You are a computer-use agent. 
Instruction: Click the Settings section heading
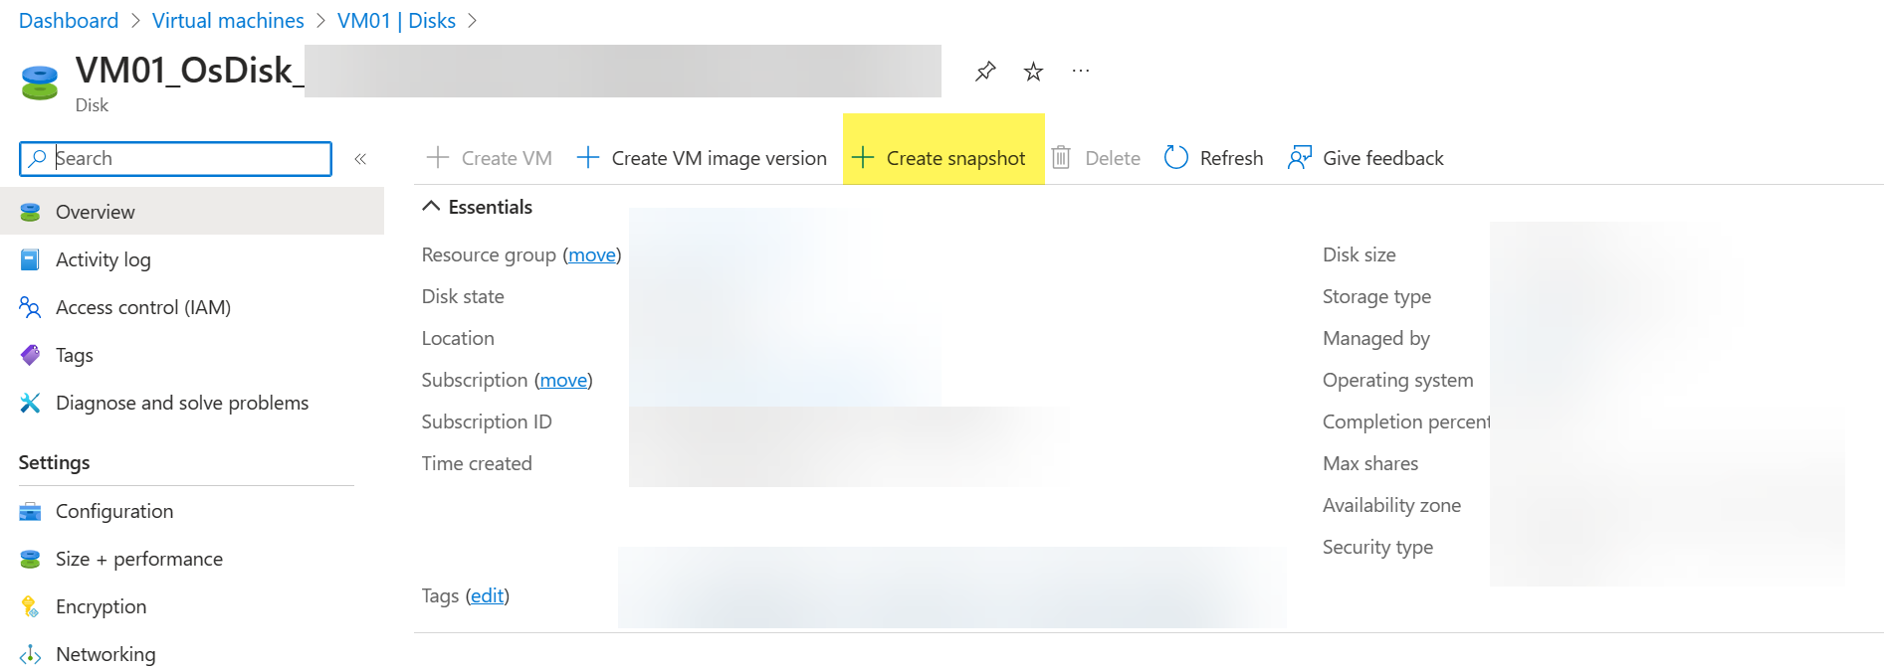coord(54,463)
